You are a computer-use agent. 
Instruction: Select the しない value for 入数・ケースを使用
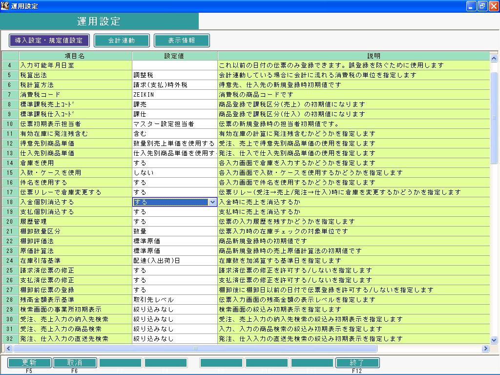pyautogui.click(x=175, y=173)
